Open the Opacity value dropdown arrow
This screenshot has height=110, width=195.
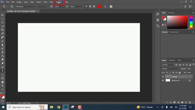[193, 69]
